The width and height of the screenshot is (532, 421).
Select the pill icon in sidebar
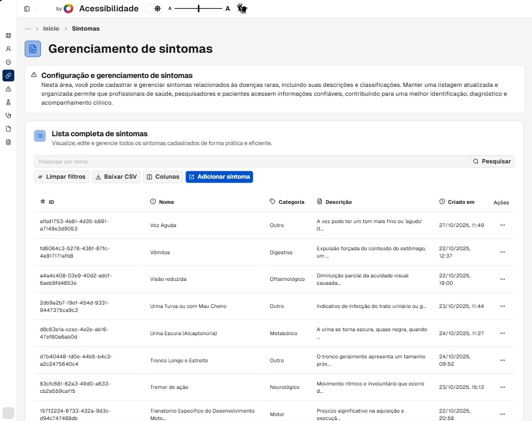tap(8, 76)
